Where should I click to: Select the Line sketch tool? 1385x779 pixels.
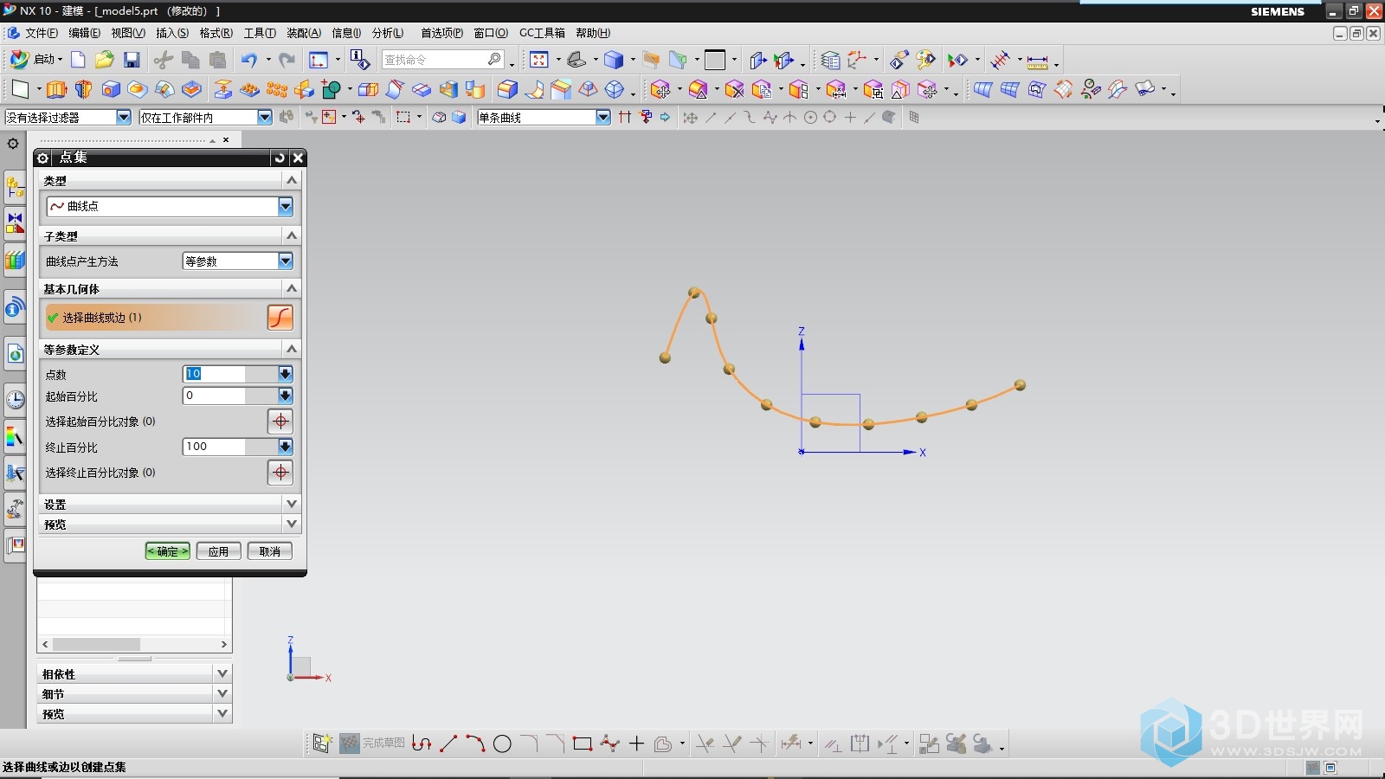[x=448, y=744]
